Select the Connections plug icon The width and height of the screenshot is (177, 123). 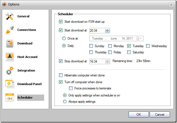10,30
